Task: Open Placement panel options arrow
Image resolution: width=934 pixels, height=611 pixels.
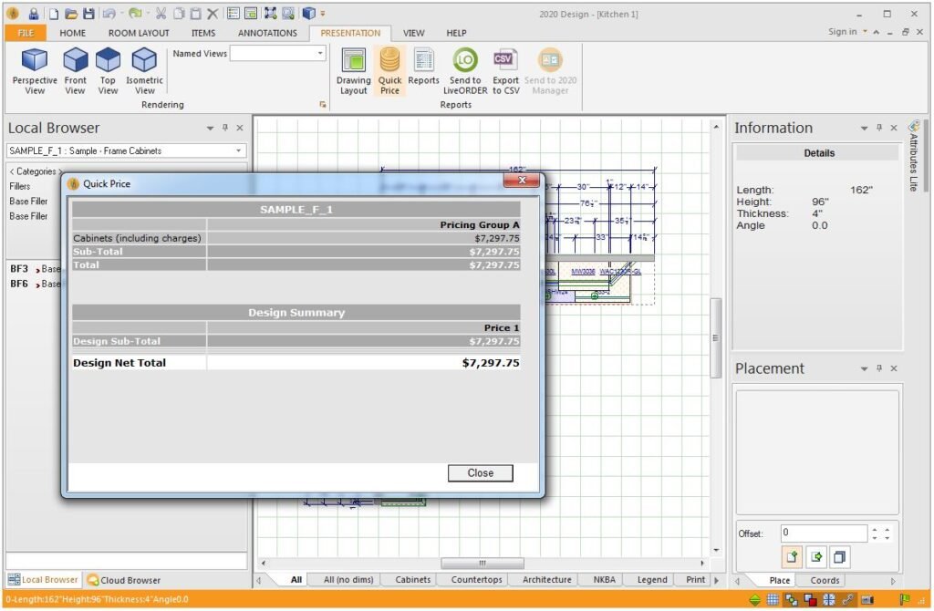Action: 864,368
